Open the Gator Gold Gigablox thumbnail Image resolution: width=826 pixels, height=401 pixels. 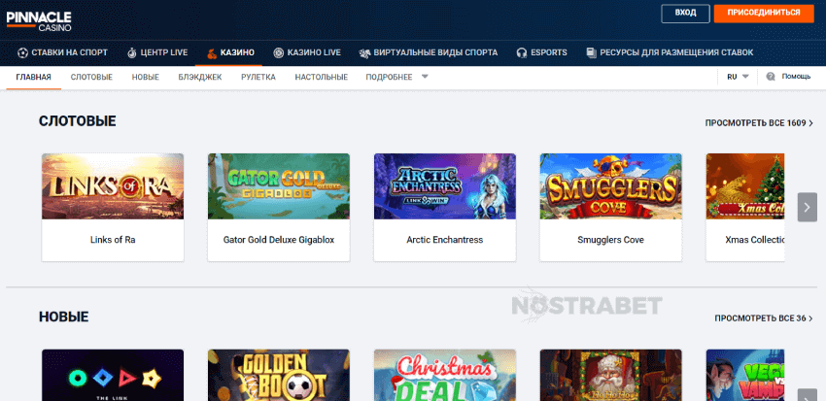pos(279,186)
